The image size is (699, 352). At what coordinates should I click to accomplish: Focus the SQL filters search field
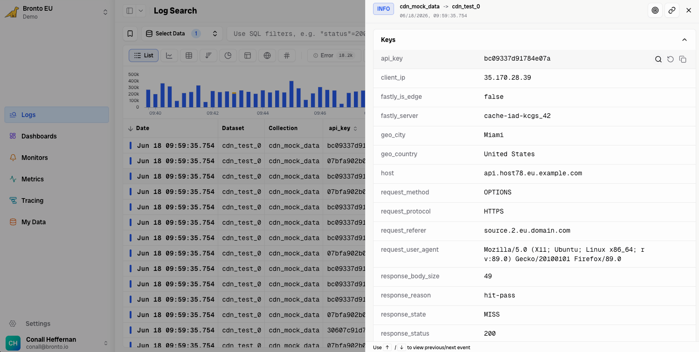298,34
